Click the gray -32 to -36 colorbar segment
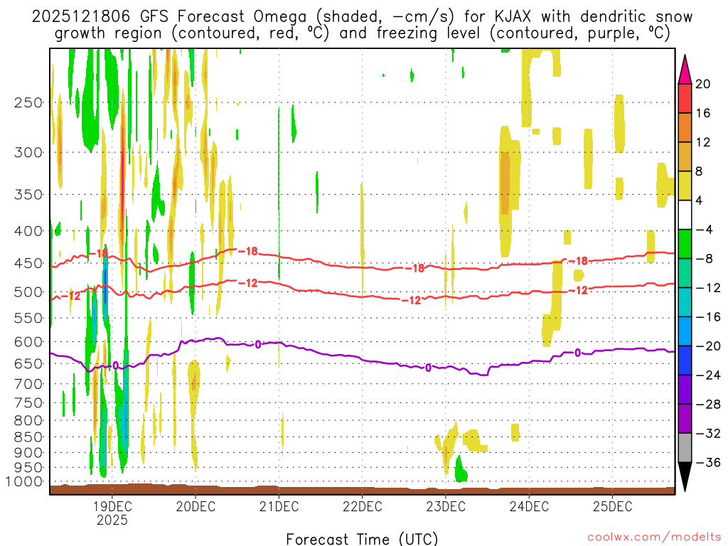This screenshot has width=728, height=546. (x=685, y=448)
